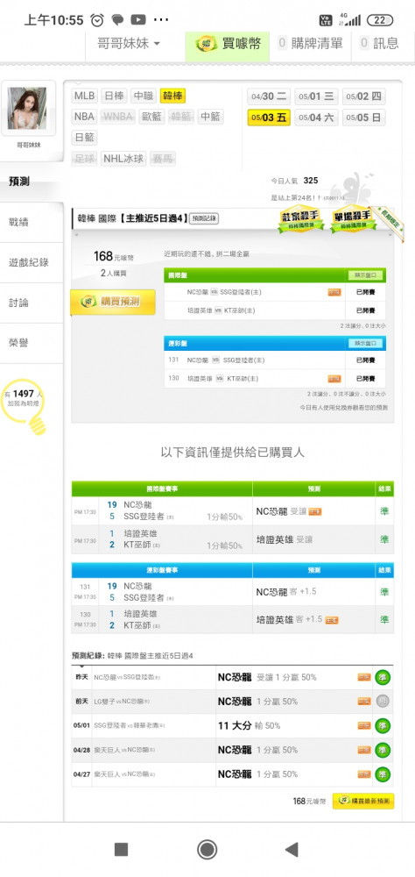Choose date 04/30 二
The width and height of the screenshot is (415, 877).
pyautogui.click(x=269, y=96)
